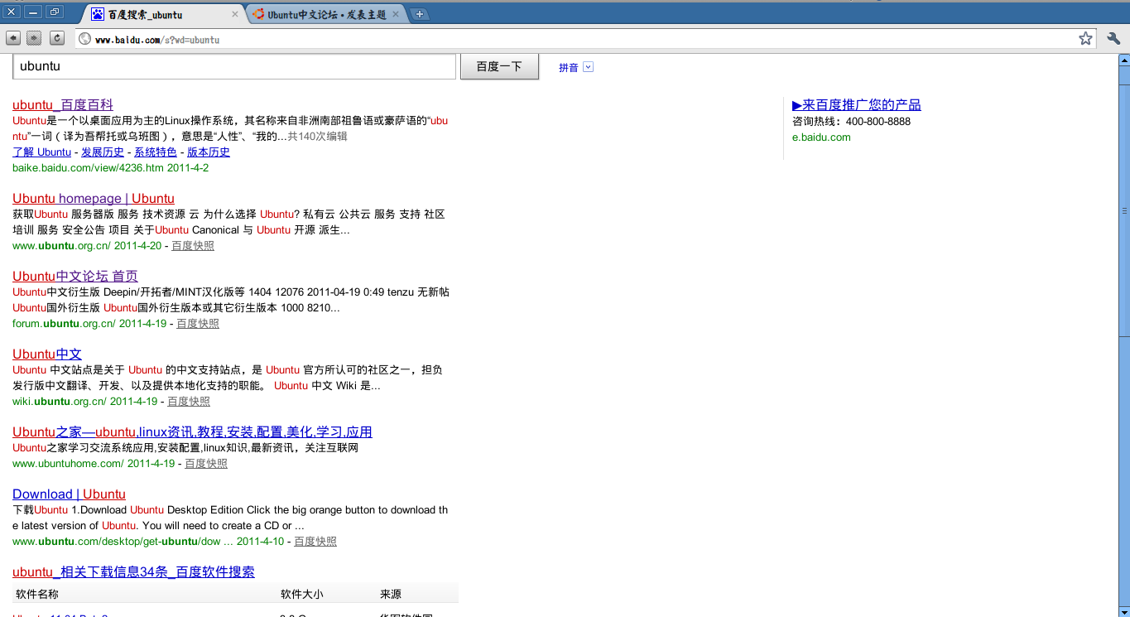1130x617 pixels.
Task: Open the ubuntu_百度百科 result
Action: pos(63,105)
